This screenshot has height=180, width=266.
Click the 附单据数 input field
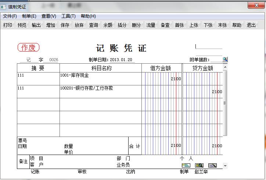(x=216, y=60)
